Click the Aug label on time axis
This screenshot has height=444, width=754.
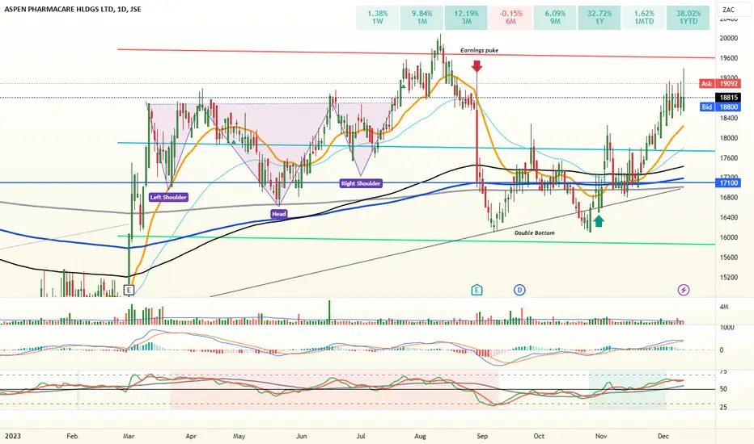[420, 436]
